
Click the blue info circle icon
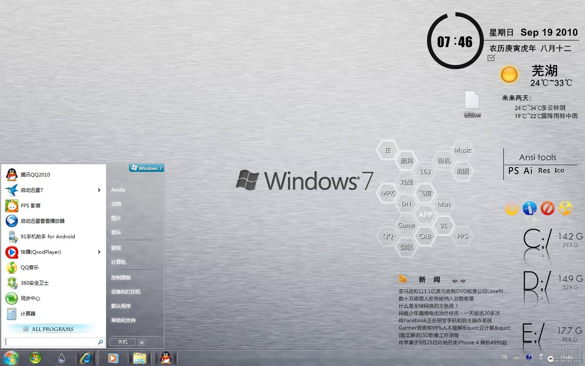529,208
